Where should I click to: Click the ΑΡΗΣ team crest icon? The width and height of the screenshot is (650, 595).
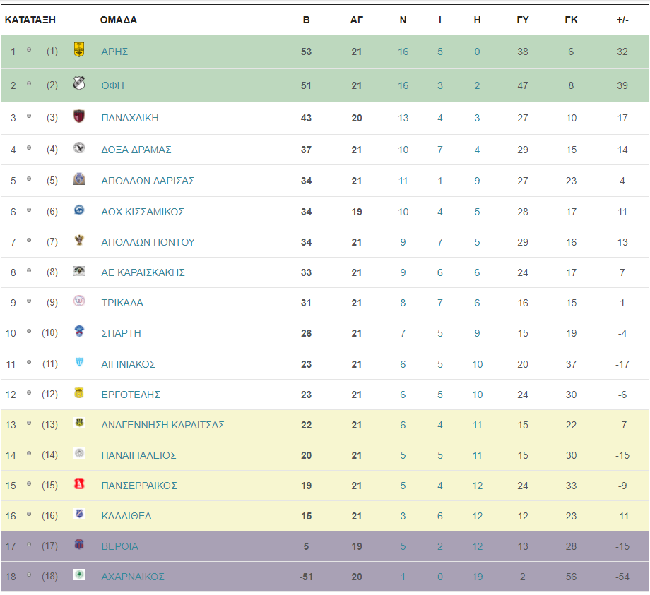coord(78,49)
